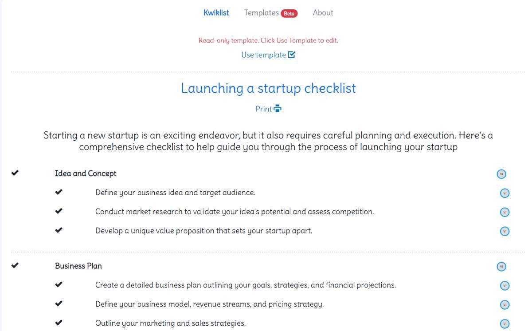Toggle the checkmark on the Business Plan section
This screenshot has width=532, height=331.
click(15, 265)
